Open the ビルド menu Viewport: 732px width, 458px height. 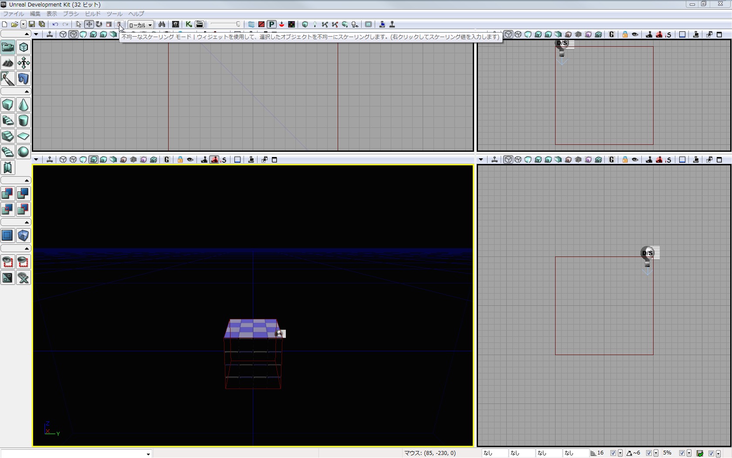93,14
